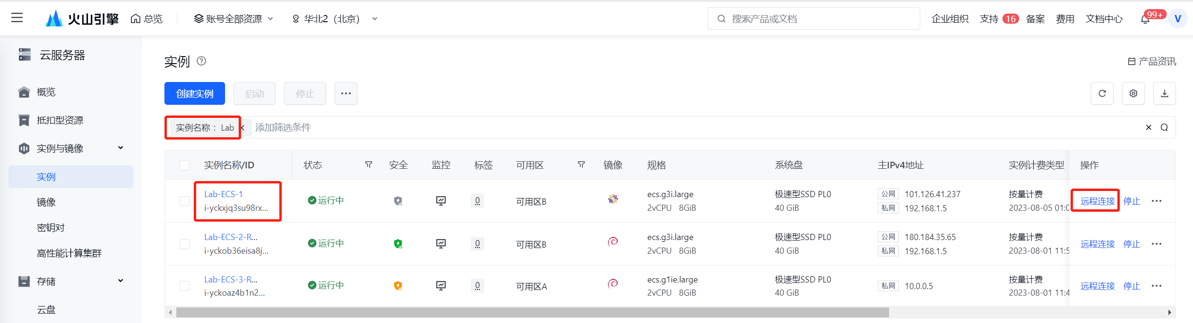Open the notification bell icon
Image resolution: width=1193 pixels, height=323 pixels.
pos(1145,19)
